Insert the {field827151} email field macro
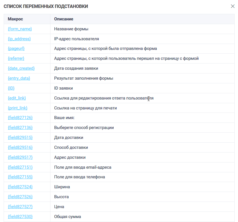 tap(20, 167)
